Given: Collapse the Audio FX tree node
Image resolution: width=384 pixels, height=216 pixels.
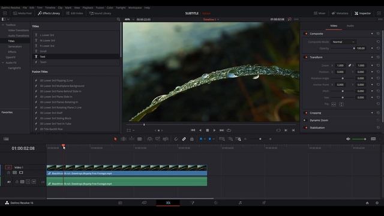Looking at the screenshot, I should (2, 62).
